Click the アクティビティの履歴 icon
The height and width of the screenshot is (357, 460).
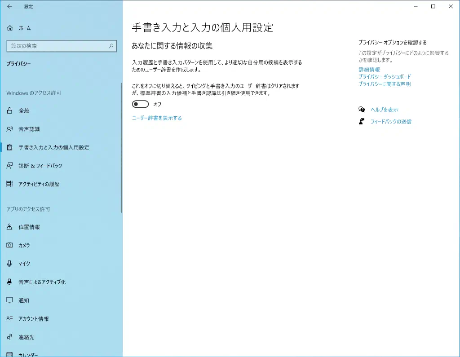(9, 184)
